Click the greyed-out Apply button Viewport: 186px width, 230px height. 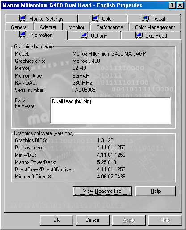click(x=129, y=220)
